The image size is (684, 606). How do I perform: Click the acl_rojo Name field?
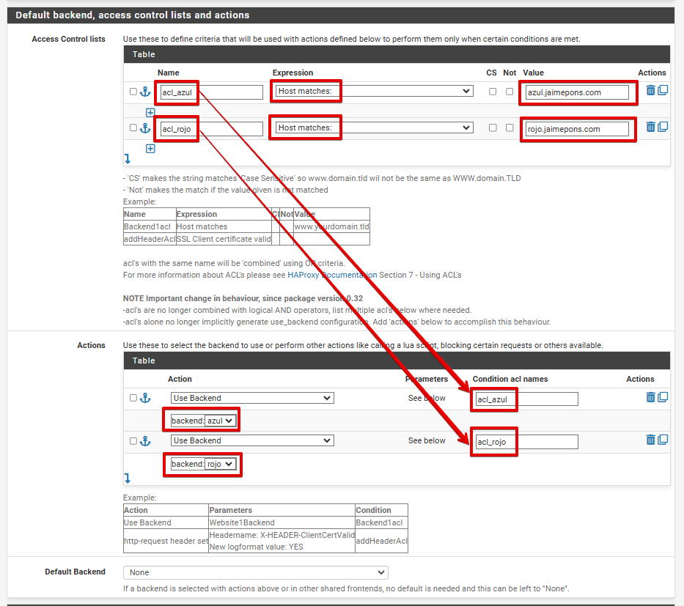[x=211, y=129]
